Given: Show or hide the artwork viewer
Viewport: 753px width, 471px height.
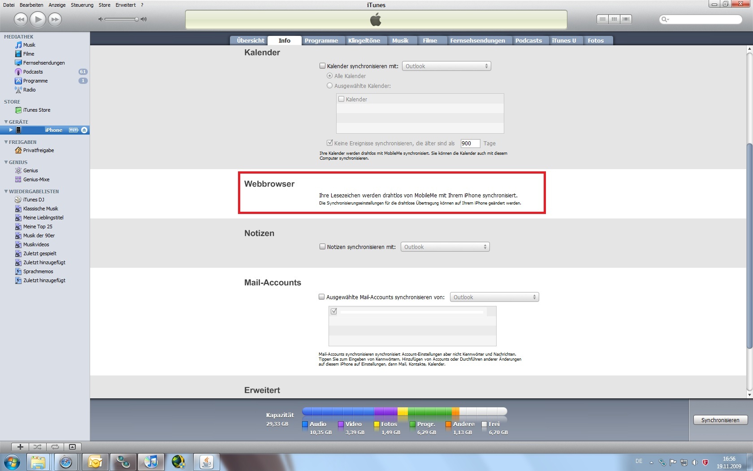Looking at the screenshot, I should [x=72, y=447].
